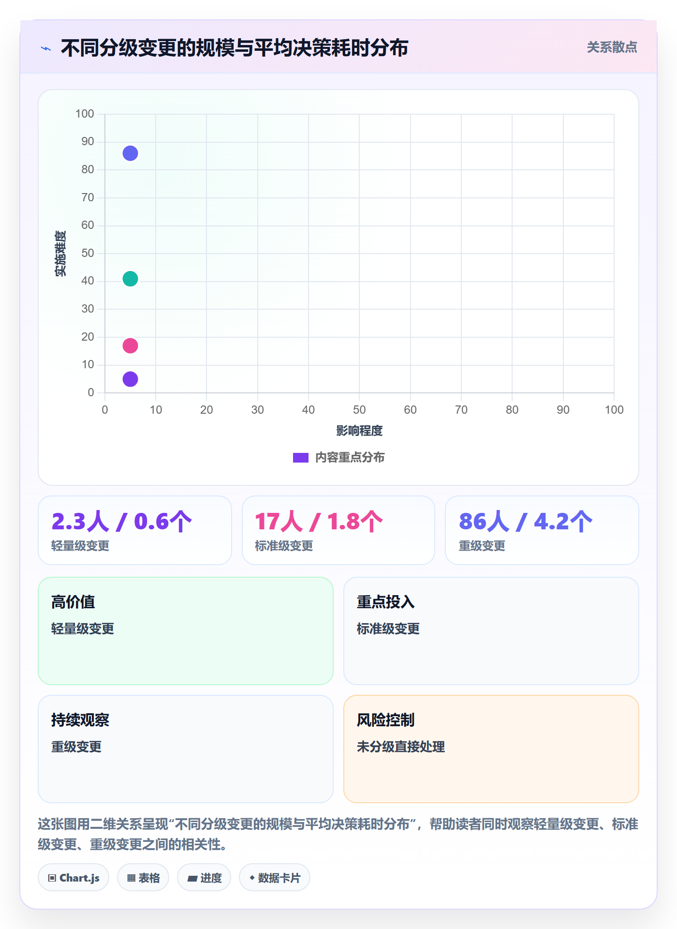Viewport: 677px width, 929px height.
Task: Click the 数据卡片 chip diamond icon
Action: pos(252,878)
